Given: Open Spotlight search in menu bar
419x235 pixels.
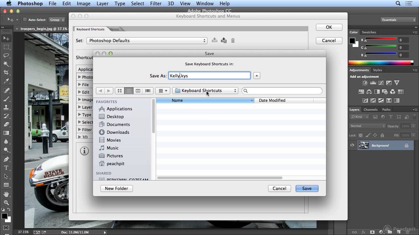Looking at the screenshot, I should click(x=398, y=4).
